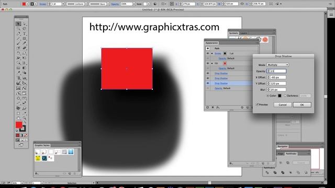This screenshot has height=188, width=335.
Task: Select the Color radio button
Action: pyautogui.click(x=267, y=96)
